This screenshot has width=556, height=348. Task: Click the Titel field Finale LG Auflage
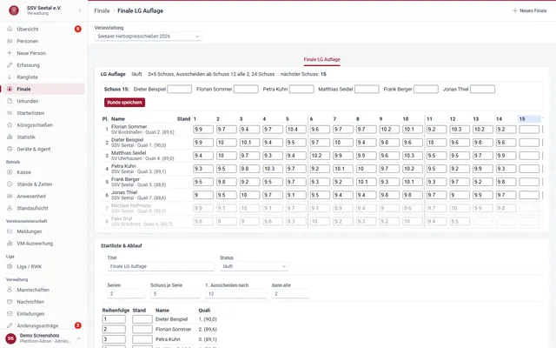(x=161, y=266)
